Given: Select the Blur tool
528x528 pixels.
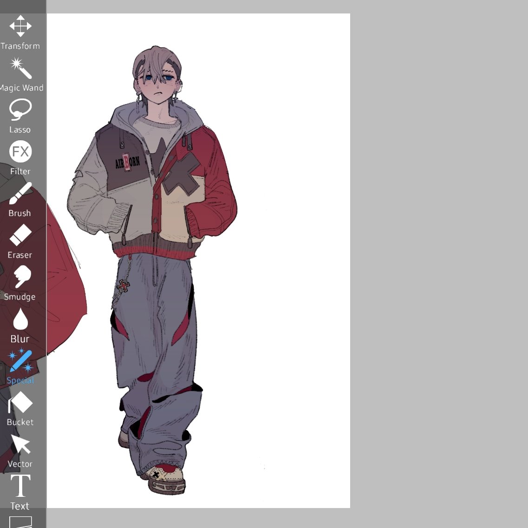Looking at the screenshot, I should [20, 325].
